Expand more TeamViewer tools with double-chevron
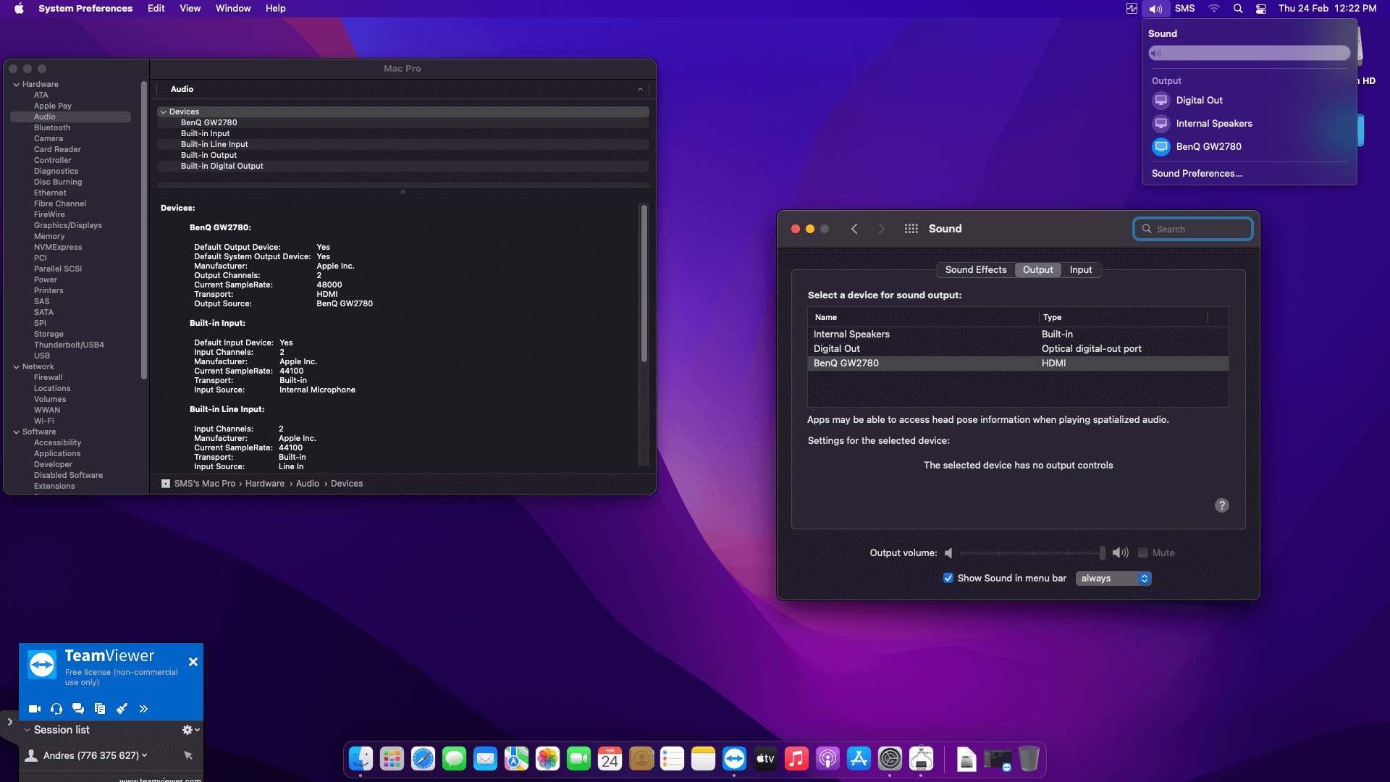The height and width of the screenshot is (782, 1390). (143, 709)
